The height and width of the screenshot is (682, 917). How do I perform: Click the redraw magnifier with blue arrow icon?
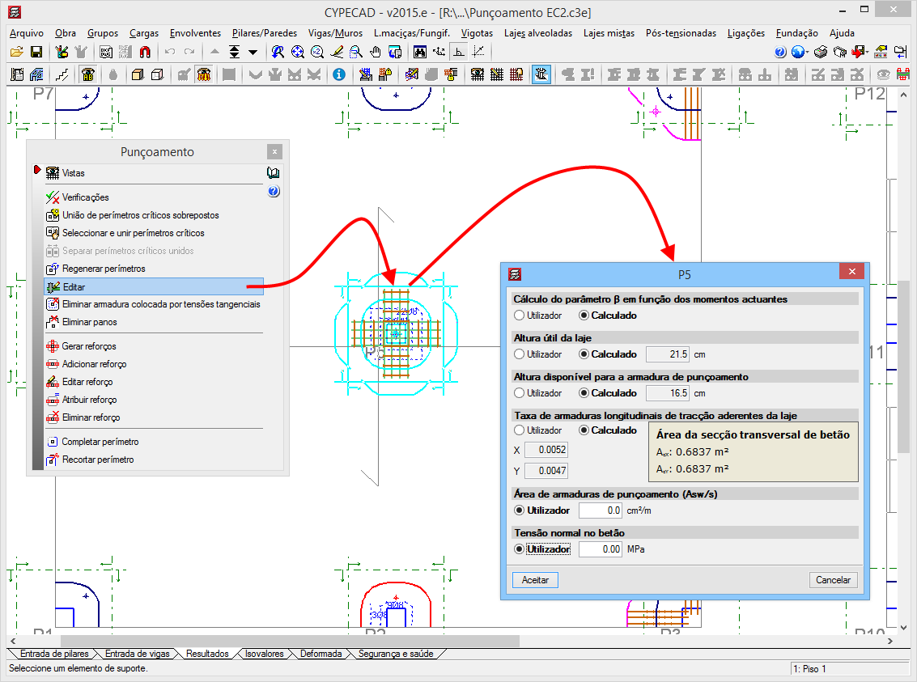(x=278, y=52)
